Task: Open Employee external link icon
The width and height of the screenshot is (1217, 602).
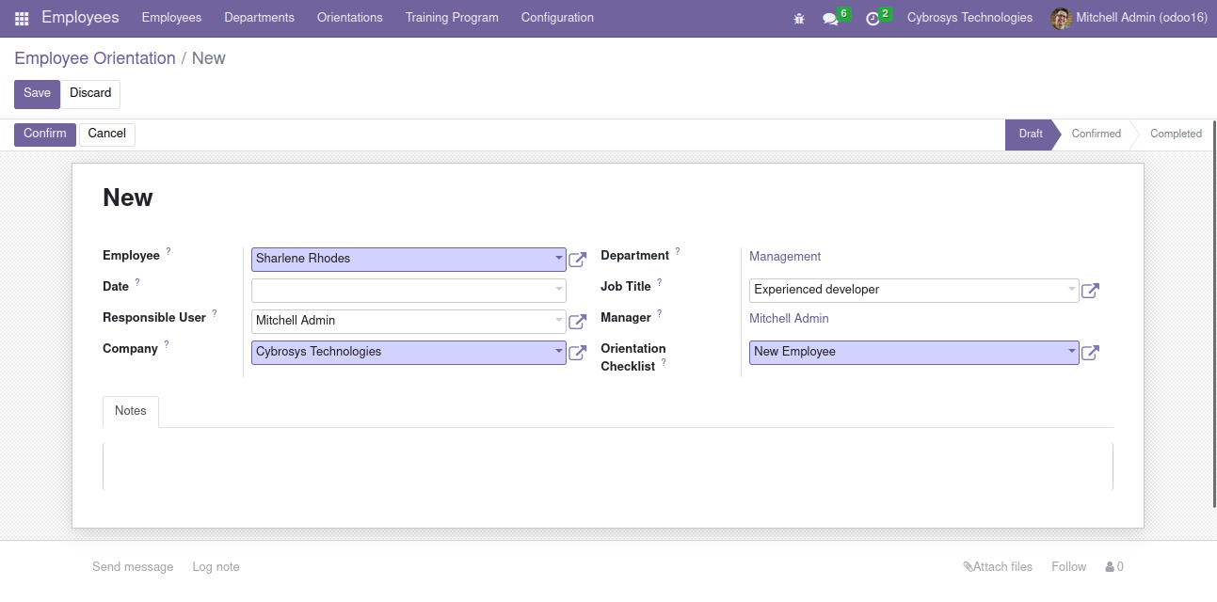Action: coord(578,260)
